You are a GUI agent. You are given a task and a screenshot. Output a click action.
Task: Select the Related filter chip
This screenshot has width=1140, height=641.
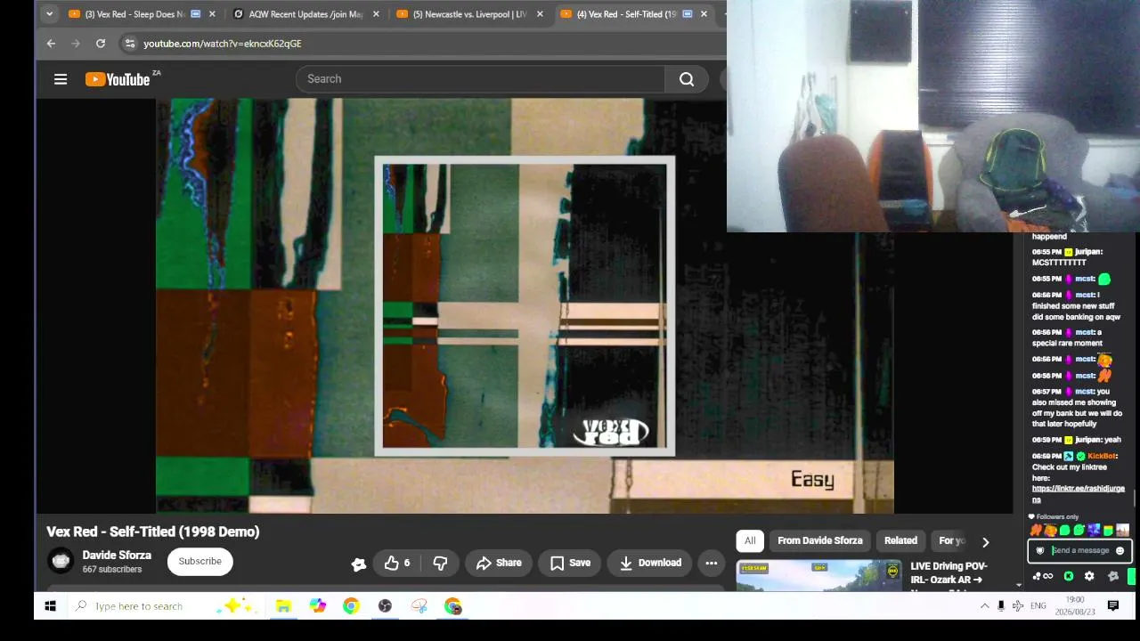point(900,541)
